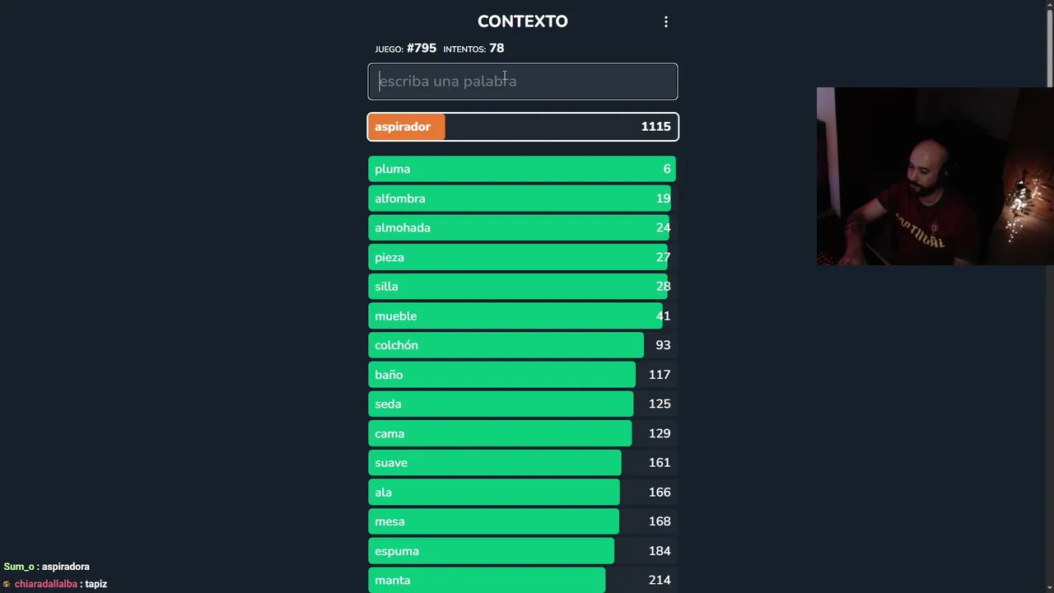
Task: Select the 'mesa' guess entry
Action: coord(522,521)
